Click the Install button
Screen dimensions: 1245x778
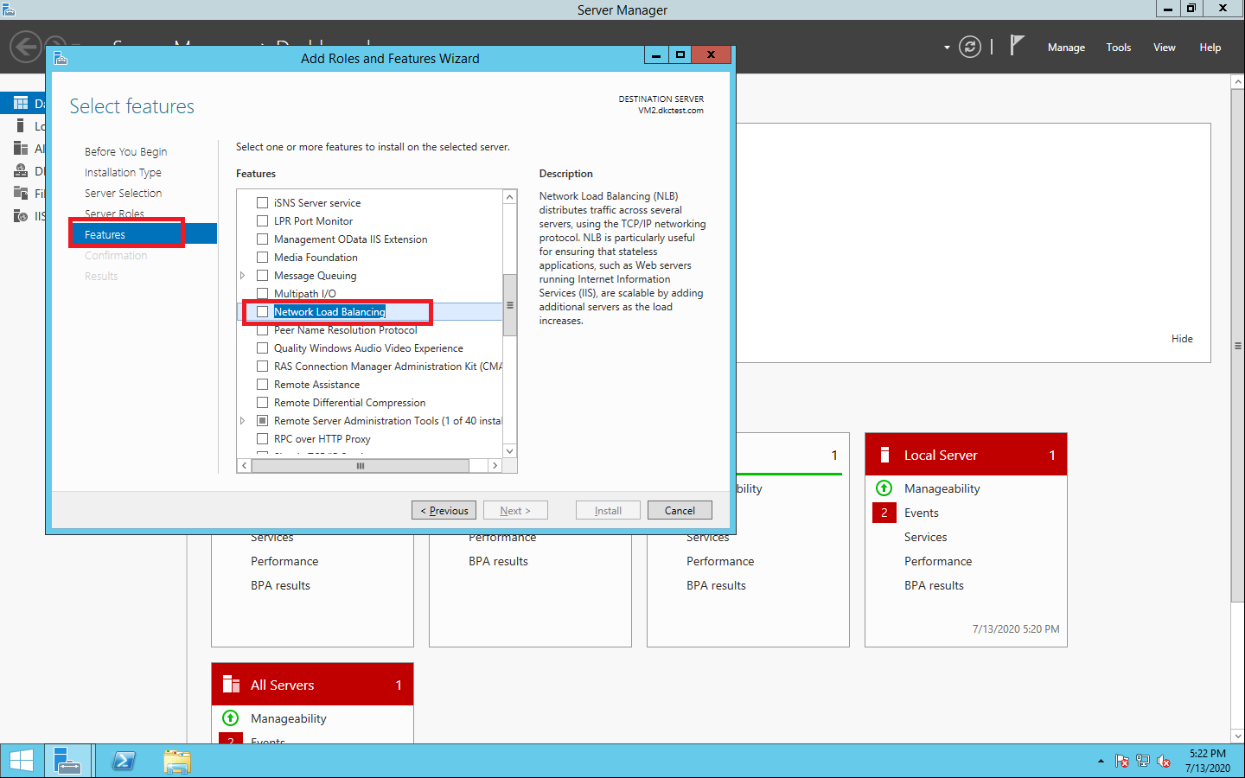click(608, 510)
